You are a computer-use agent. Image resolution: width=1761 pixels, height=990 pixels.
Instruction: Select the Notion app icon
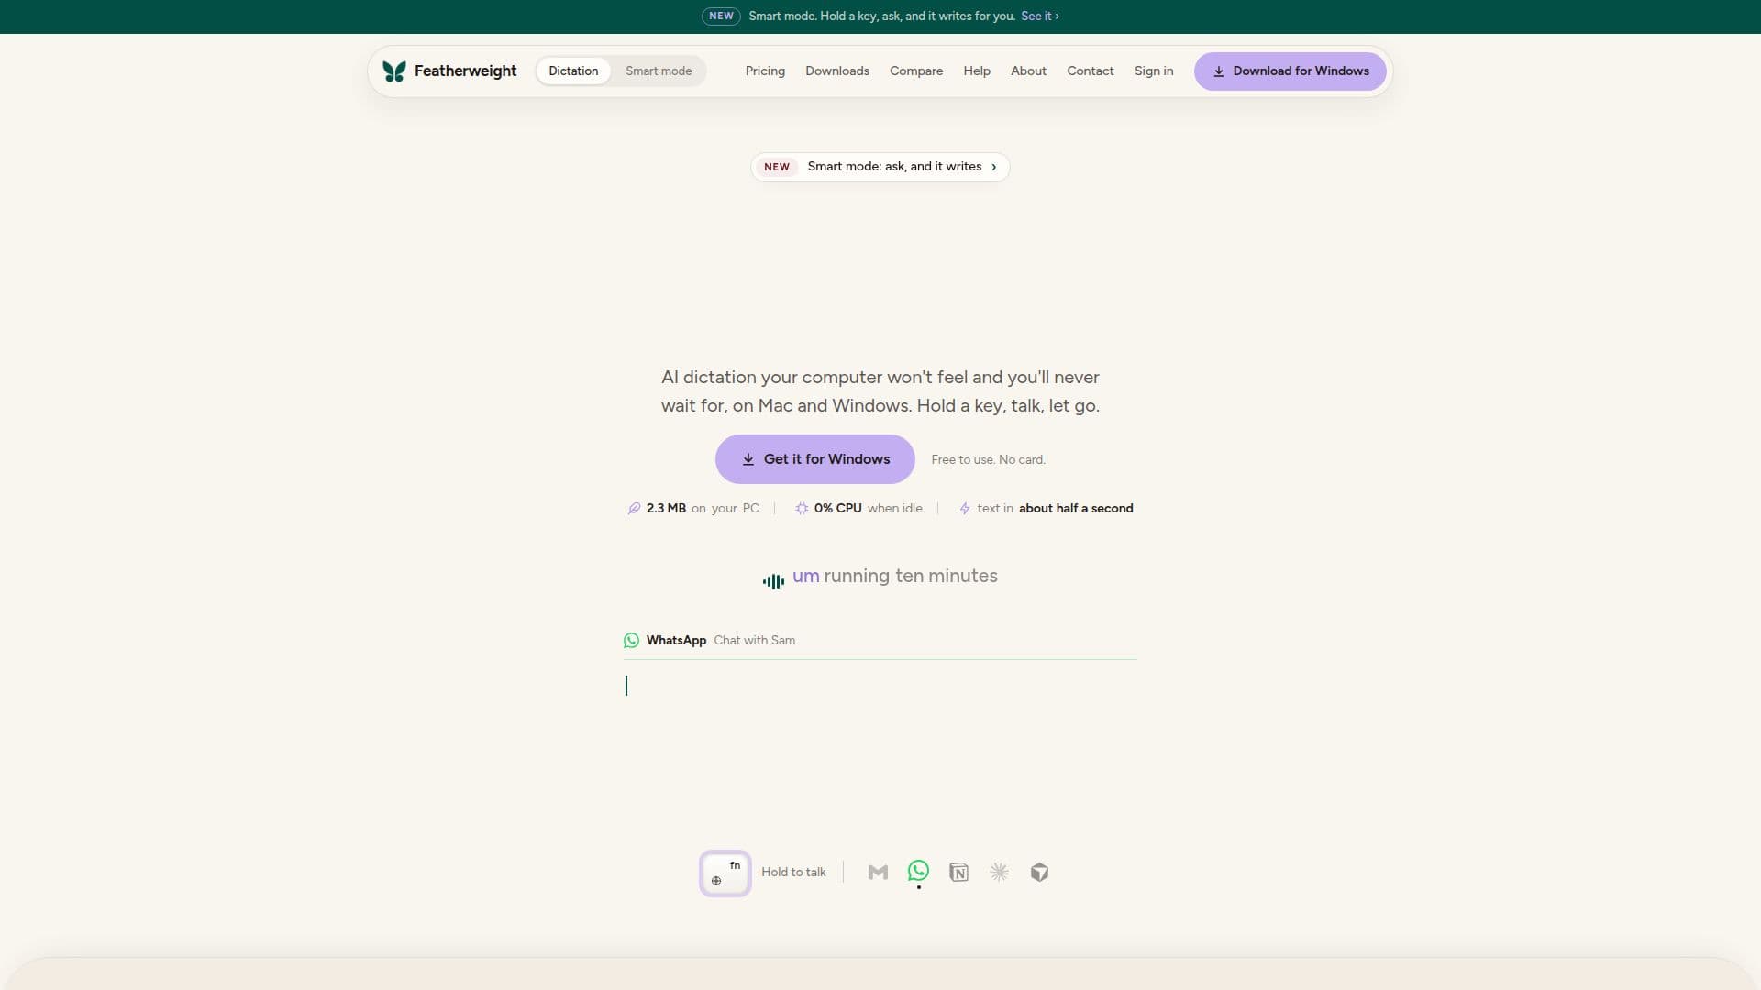[958, 873]
